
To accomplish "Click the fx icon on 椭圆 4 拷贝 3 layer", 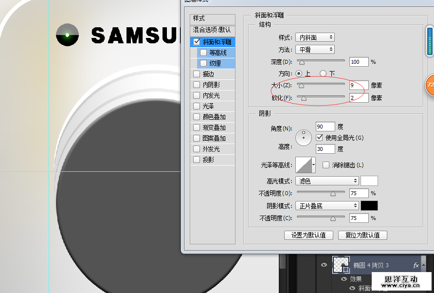I will pos(416,265).
